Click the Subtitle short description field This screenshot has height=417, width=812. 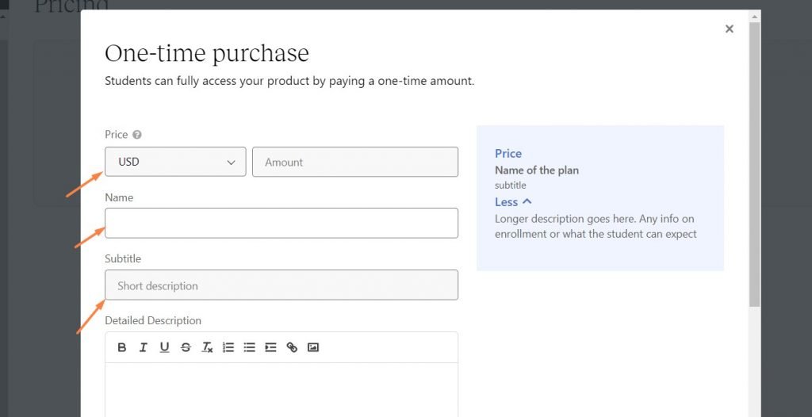pyautogui.click(x=282, y=285)
